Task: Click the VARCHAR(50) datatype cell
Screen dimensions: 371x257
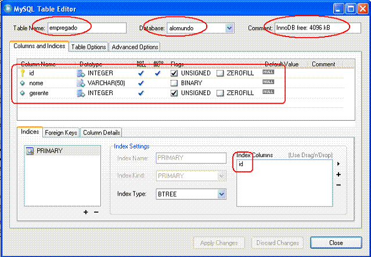Action: 106,83
